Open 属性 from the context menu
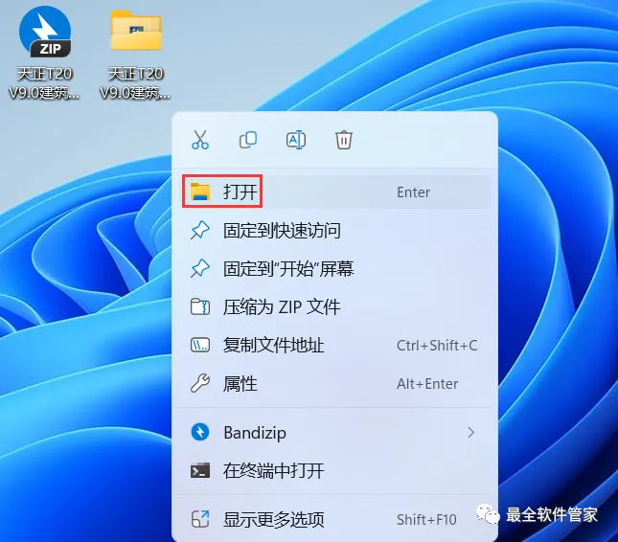This screenshot has width=618, height=542. coord(334,383)
